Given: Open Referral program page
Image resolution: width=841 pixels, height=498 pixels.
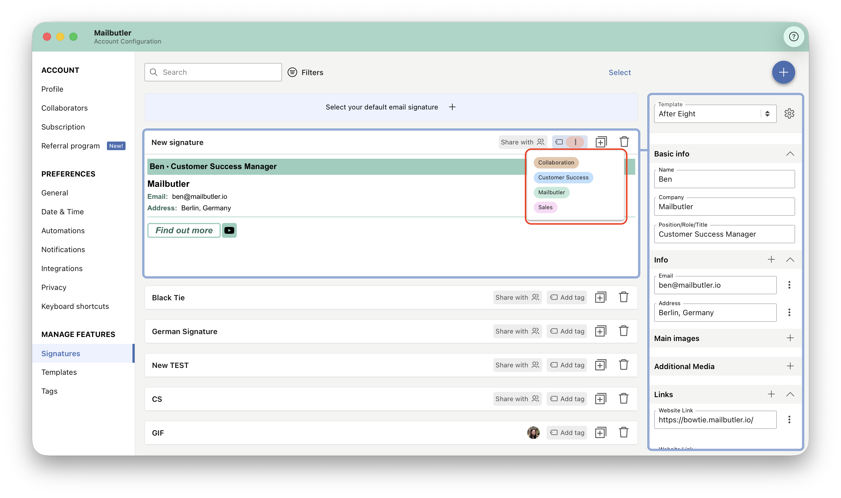Looking at the screenshot, I should [71, 146].
